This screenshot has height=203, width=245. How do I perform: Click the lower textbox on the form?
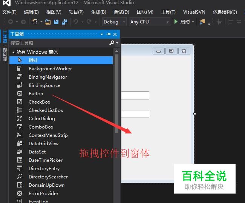135,114
